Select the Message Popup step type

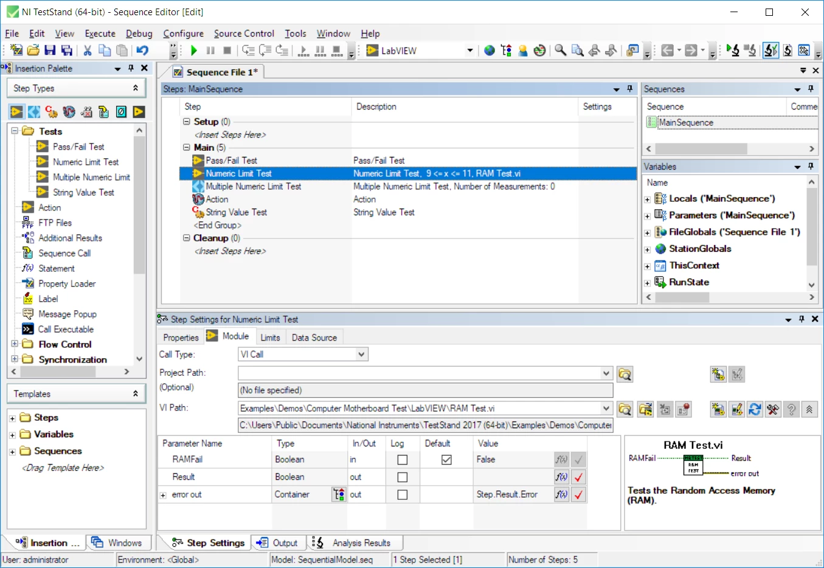click(67, 314)
